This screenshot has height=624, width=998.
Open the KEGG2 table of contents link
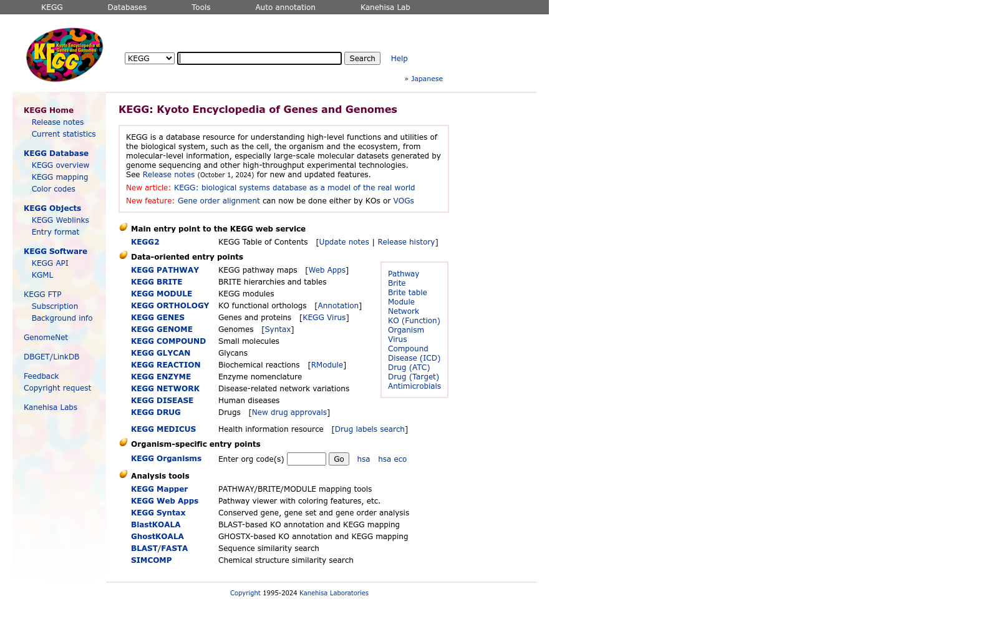click(145, 242)
